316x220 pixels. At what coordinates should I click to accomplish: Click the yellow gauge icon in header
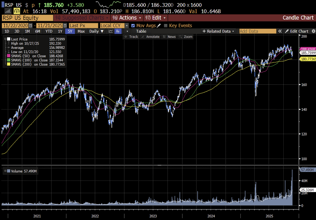(17, 11)
